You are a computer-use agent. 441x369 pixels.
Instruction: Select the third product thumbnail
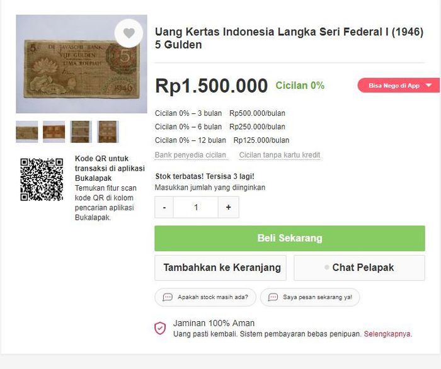[81, 132]
